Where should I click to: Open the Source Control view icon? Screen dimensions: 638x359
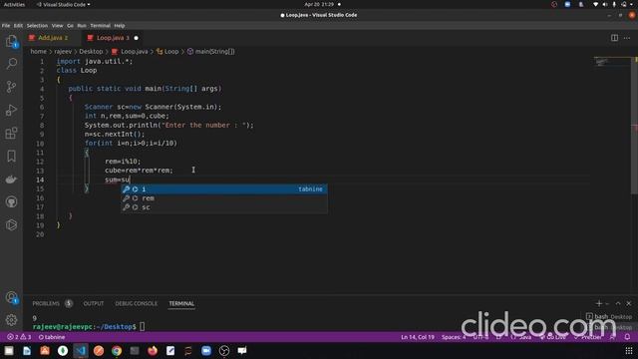(11, 87)
